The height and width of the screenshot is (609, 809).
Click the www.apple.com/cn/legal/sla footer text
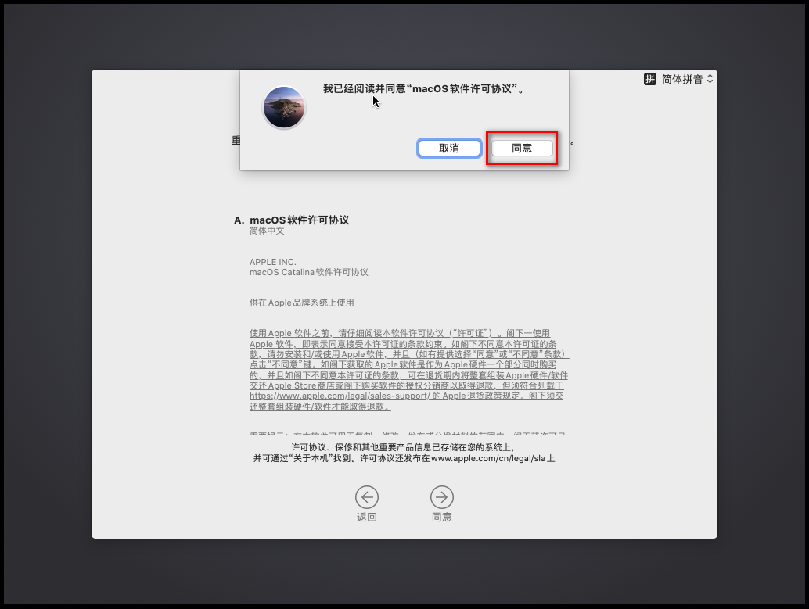(488, 458)
